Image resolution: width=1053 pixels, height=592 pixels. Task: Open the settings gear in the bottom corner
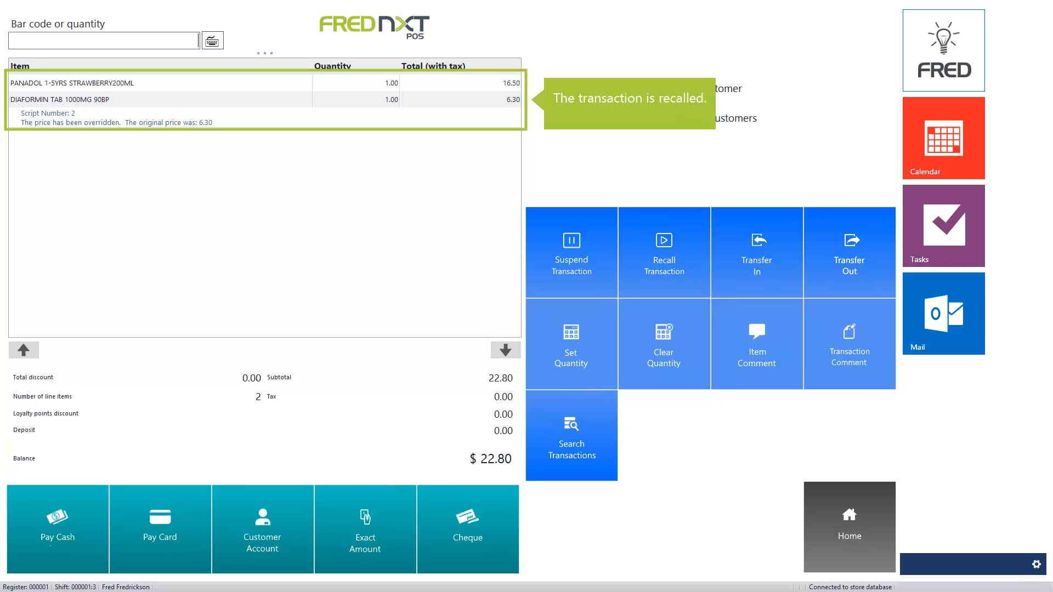[x=1037, y=563]
